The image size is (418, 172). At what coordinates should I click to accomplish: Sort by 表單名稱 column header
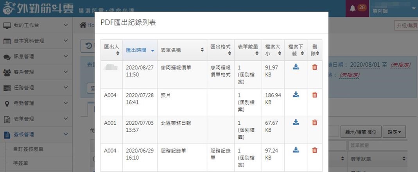[182, 50]
